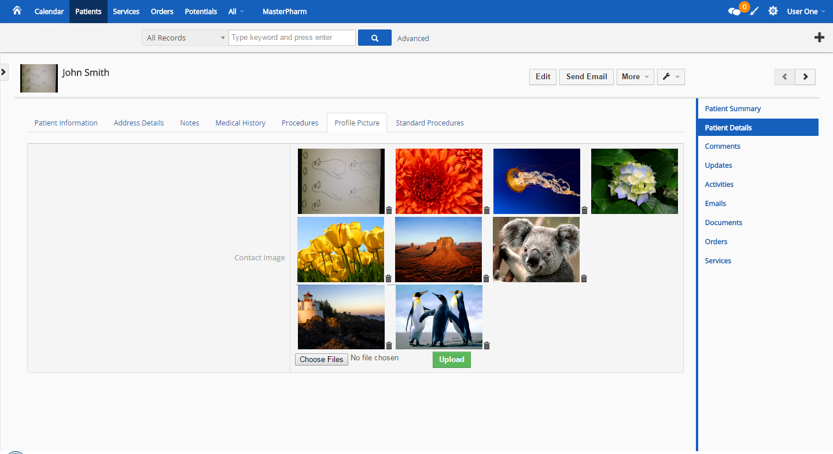Open the jellyfish image thumbnail
This screenshot has height=454, width=833.
pos(537,181)
